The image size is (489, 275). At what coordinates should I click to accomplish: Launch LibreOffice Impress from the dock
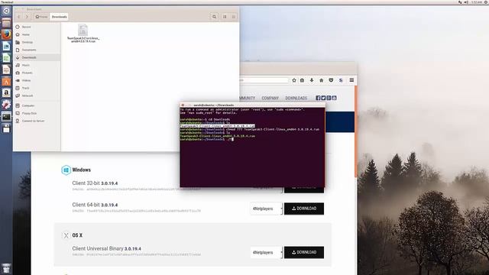coord(6,70)
